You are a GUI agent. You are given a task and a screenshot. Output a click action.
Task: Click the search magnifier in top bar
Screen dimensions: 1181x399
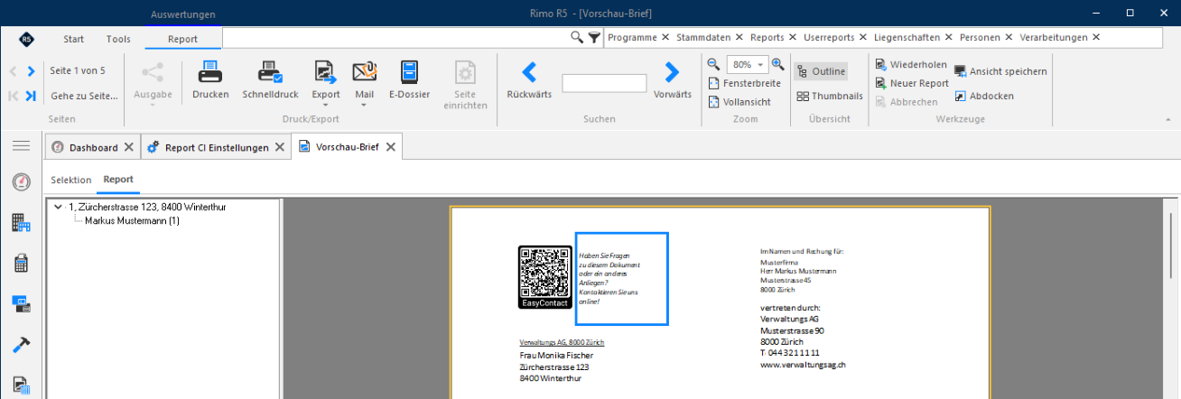click(577, 37)
